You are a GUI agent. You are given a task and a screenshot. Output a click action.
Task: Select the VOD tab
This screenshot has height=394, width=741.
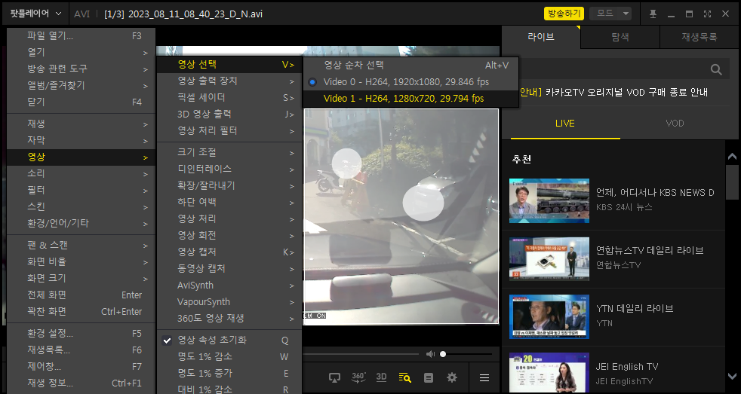[x=675, y=124]
